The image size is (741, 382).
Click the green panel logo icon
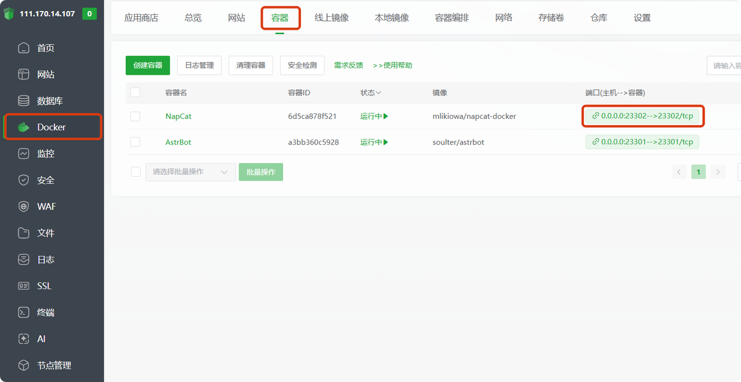pos(8,13)
